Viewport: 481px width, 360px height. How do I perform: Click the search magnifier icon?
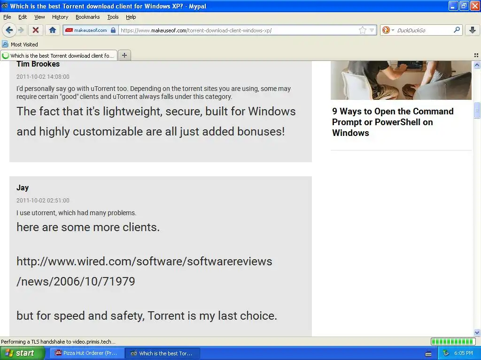click(x=457, y=30)
